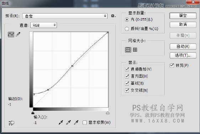Expand the 通道 RGB channel dropdown
The height and width of the screenshot is (134, 200).
[44, 25]
